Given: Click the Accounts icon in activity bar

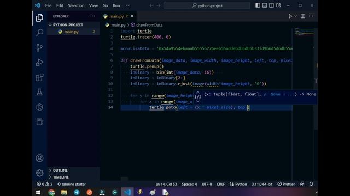Looking at the screenshot, I should (39, 158).
